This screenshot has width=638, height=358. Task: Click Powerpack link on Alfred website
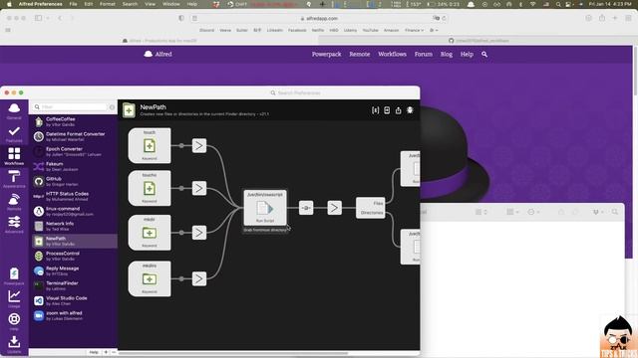(x=326, y=54)
